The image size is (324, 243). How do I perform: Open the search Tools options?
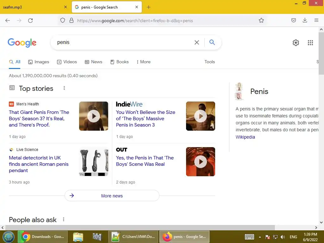click(x=209, y=62)
